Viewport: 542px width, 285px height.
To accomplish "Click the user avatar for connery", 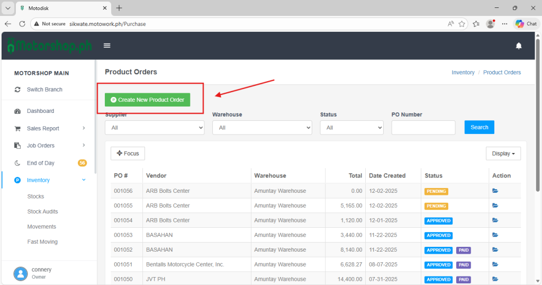I will pos(20,273).
